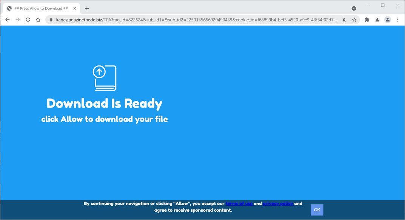Open the Extensions puzzle piece icon

(x=367, y=20)
